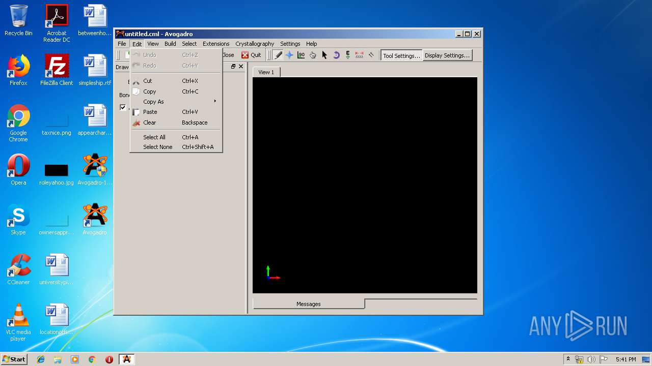Click the Tool Settings... button

click(401, 55)
